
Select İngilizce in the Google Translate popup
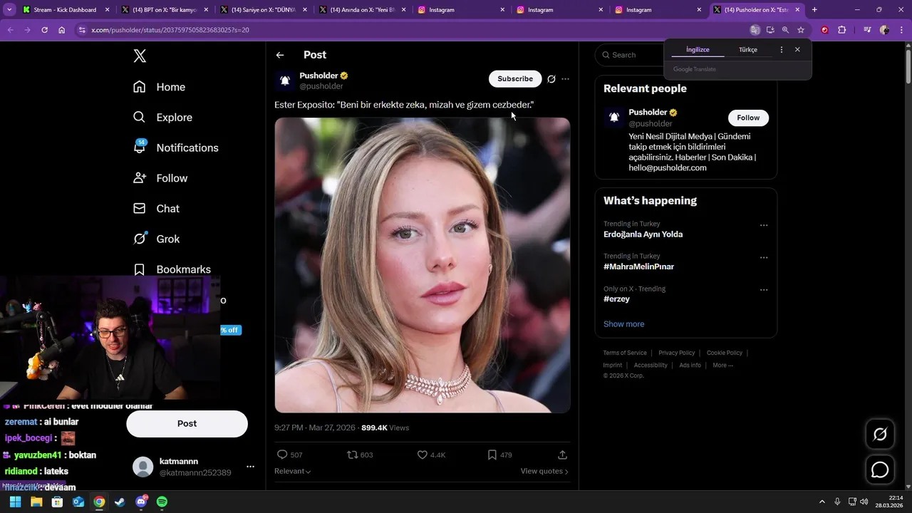[698, 50]
